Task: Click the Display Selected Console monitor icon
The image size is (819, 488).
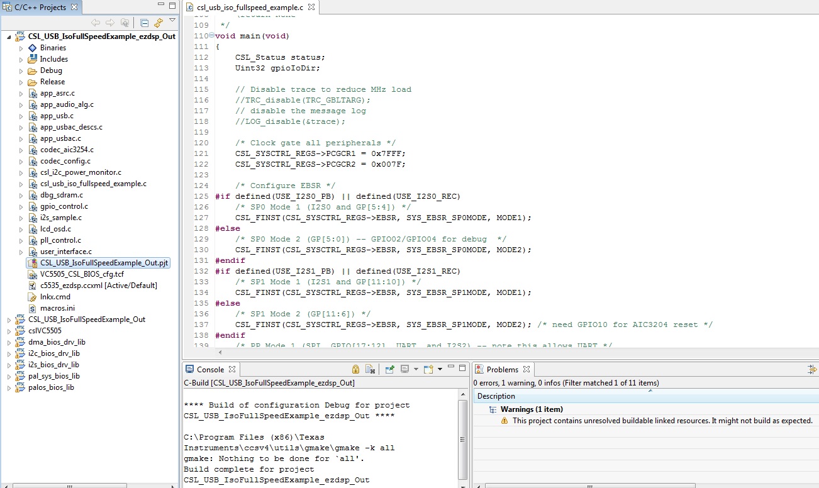Action: click(x=405, y=369)
